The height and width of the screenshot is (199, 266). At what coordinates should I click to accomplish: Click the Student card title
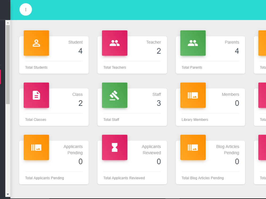pos(76,42)
